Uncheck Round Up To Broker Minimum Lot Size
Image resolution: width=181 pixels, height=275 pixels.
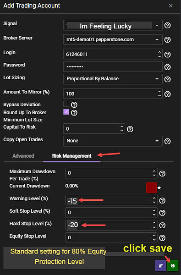click(x=66, y=112)
